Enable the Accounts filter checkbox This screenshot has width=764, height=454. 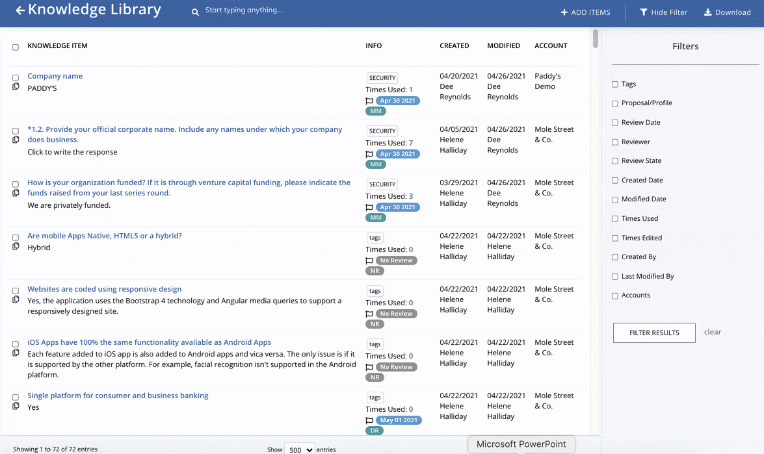pyautogui.click(x=615, y=296)
